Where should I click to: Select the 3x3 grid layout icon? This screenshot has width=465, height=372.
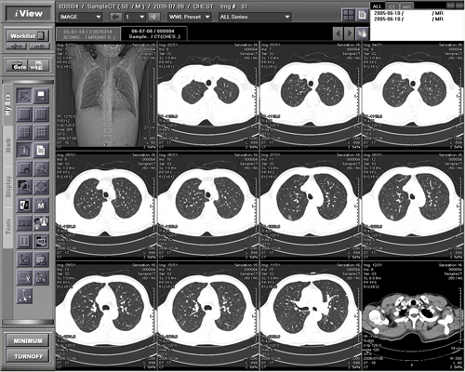pos(41,132)
